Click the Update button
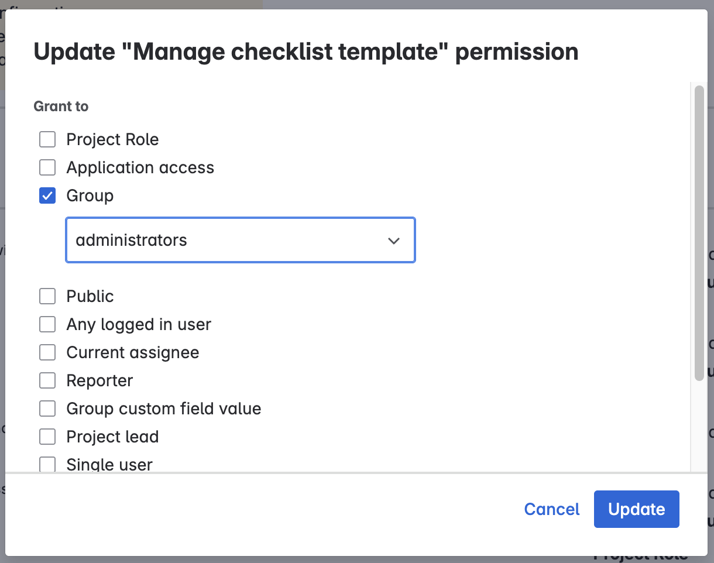Screen dimensions: 714x563 (636, 509)
